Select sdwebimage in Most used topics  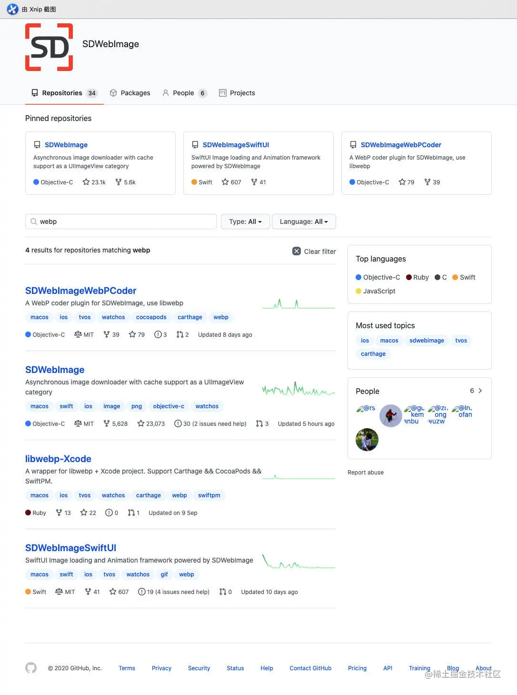(427, 341)
